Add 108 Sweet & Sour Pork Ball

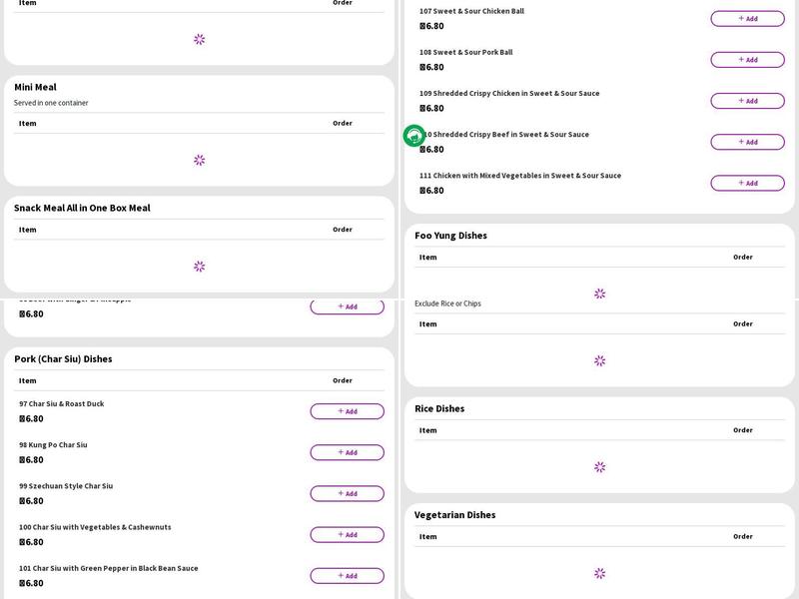[x=747, y=60]
